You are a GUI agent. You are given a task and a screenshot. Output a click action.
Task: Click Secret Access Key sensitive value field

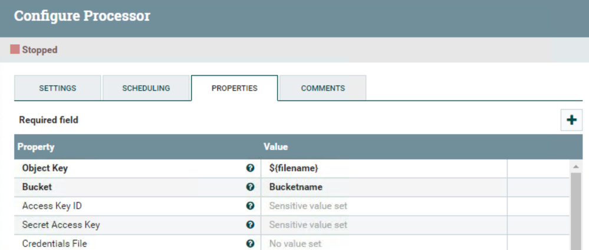383,225
